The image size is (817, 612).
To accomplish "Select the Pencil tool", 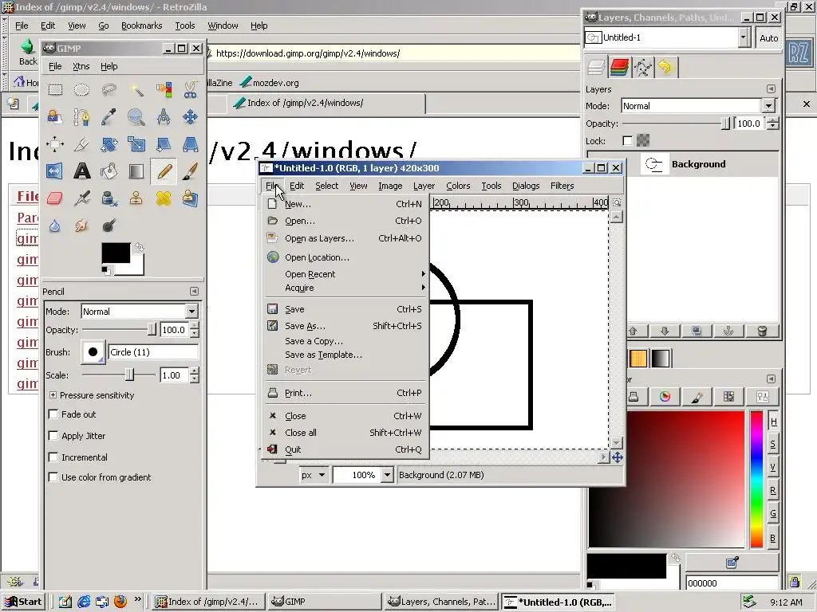I will (164, 171).
